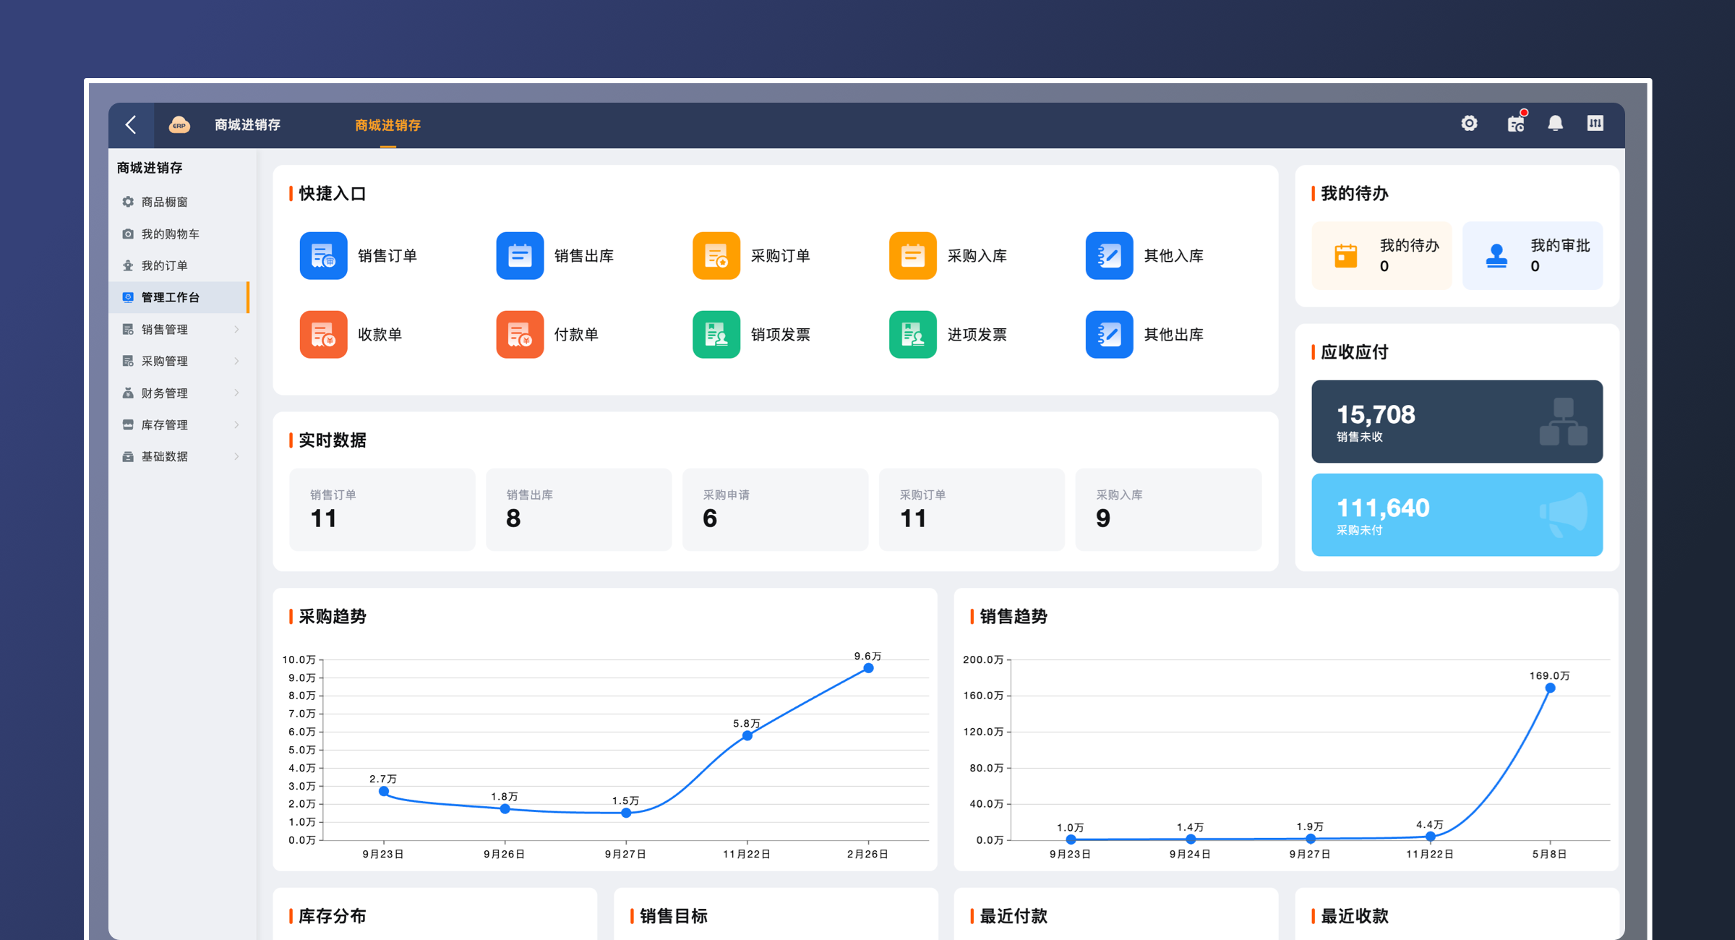1735x940 pixels.
Task: Select 我的购物车 in the sidebar
Action: pyautogui.click(x=170, y=234)
